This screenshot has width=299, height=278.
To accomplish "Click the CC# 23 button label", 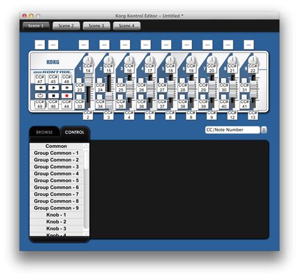I will (x=79, y=88).
